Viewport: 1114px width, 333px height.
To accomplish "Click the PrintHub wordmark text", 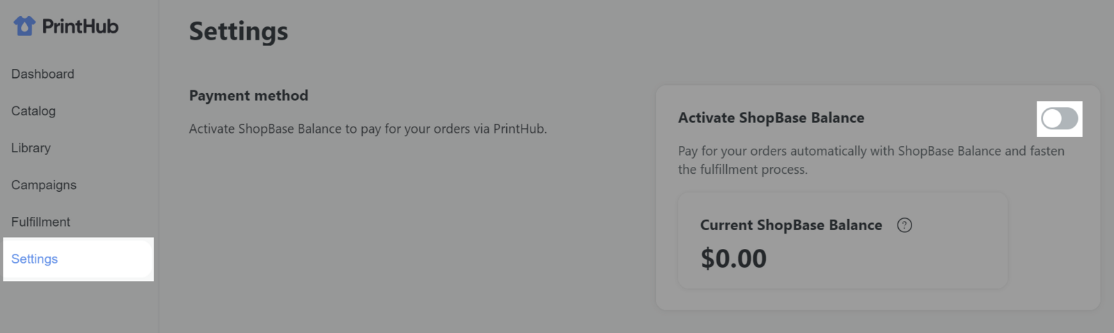I will (x=80, y=26).
